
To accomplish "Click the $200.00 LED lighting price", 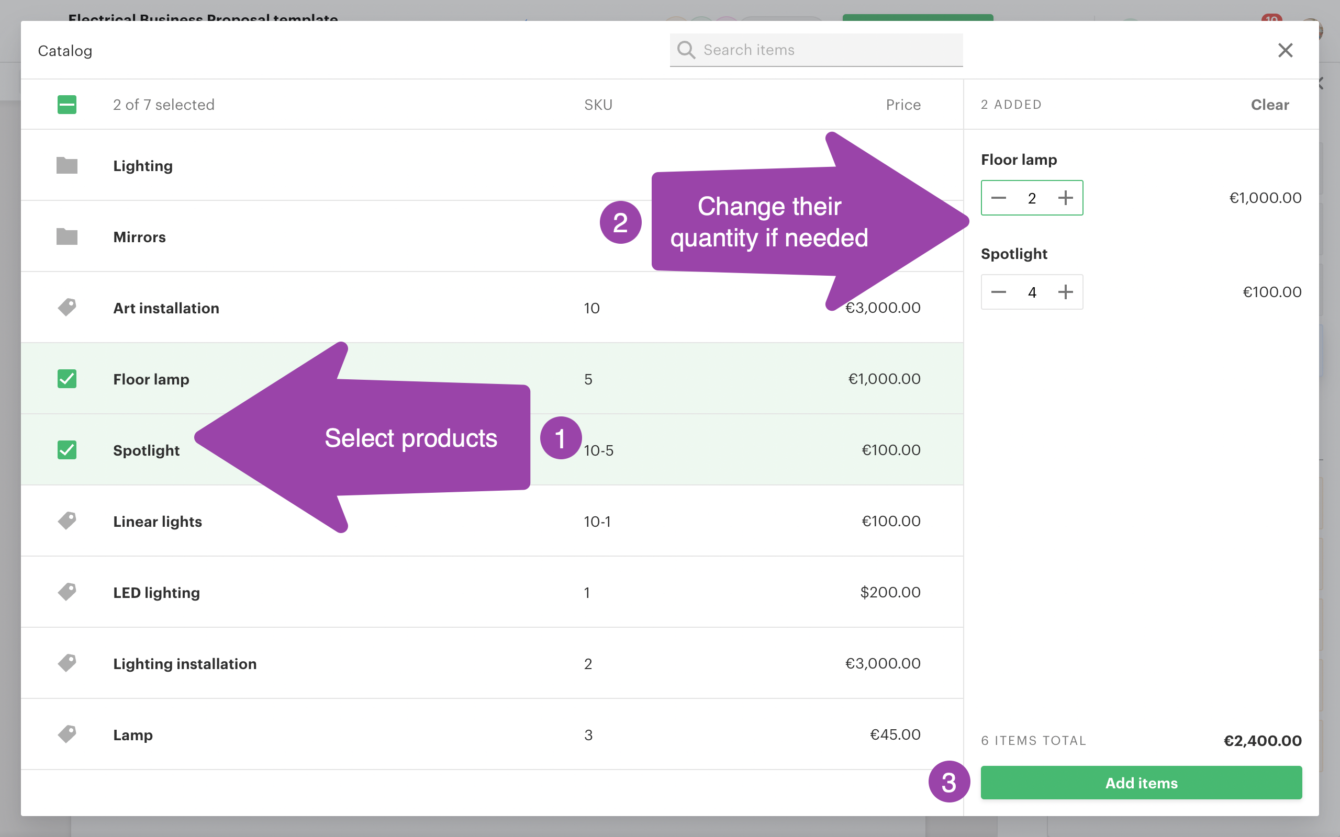I will pyautogui.click(x=890, y=592).
